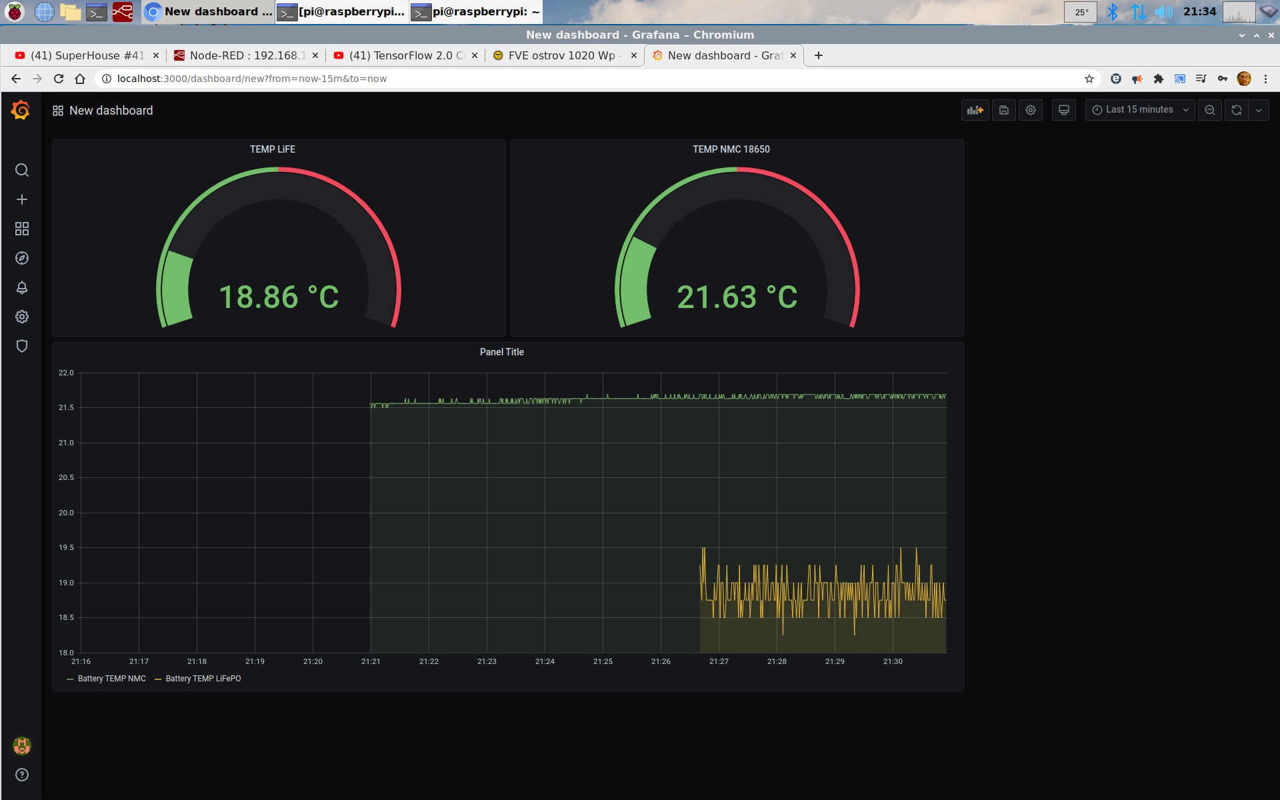Click the browser address bar URL
Viewport: 1280px width, 800px height.
(251, 79)
